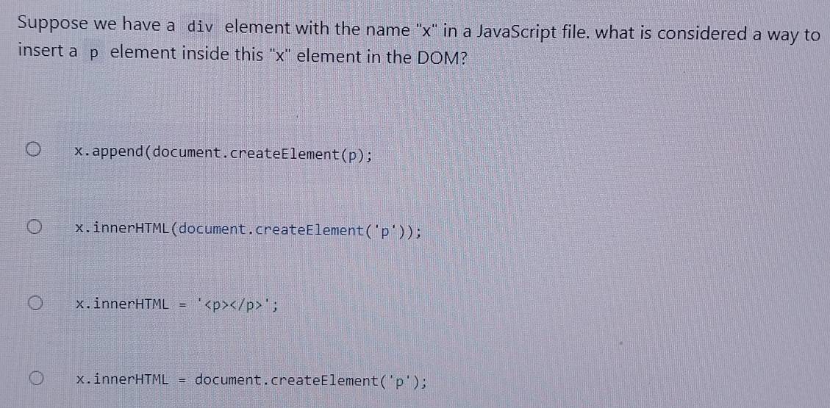Viewport: 830px width, 408px height.
Task: Click the '<p></p>' string in third answer
Action: 237,306
